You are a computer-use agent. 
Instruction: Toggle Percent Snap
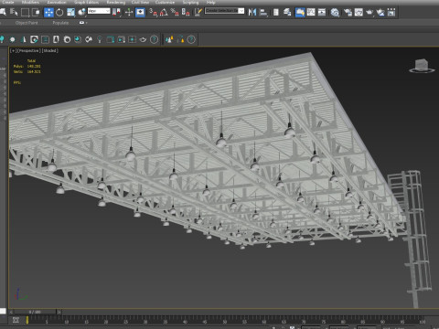click(x=175, y=12)
